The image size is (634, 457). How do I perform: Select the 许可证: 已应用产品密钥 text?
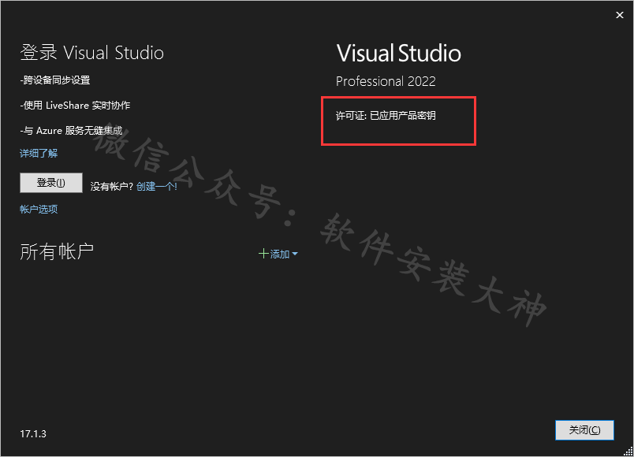pyautogui.click(x=386, y=116)
